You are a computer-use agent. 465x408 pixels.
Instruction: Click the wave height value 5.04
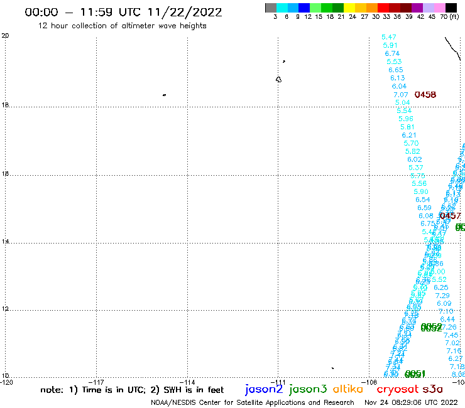(402, 102)
